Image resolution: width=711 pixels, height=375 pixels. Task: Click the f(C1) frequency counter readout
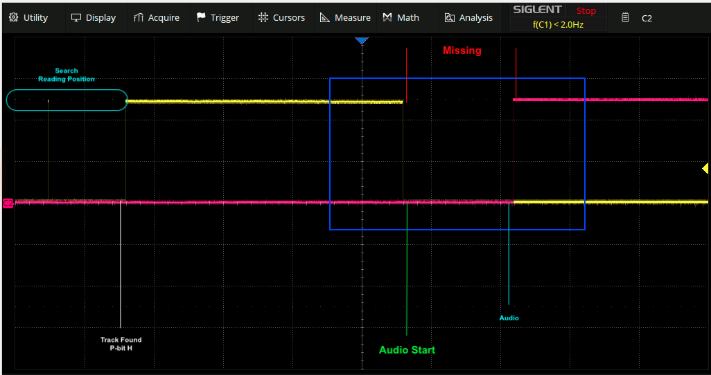[x=558, y=24]
